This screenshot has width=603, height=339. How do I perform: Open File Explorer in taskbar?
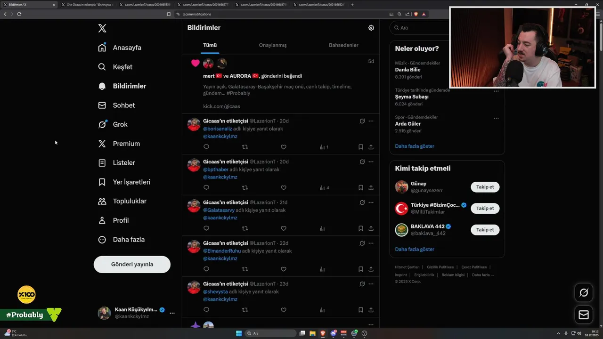(313, 333)
